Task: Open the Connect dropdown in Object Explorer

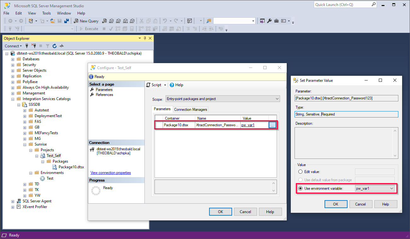Action: point(13,46)
